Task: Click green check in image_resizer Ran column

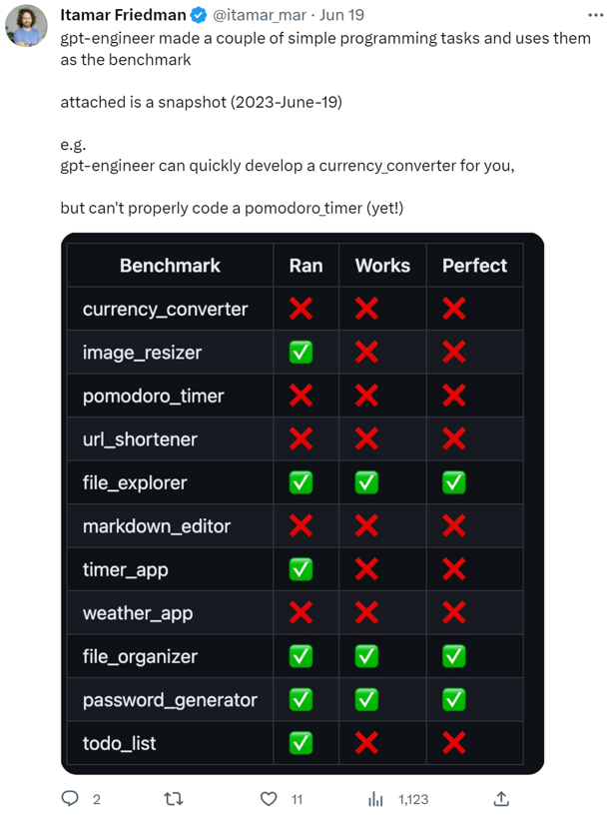Action: point(301,353)
